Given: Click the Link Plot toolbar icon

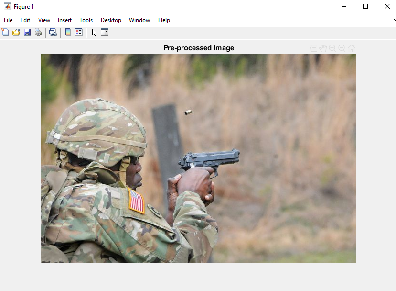Looking at the screenshot, I should pos(53,32).
